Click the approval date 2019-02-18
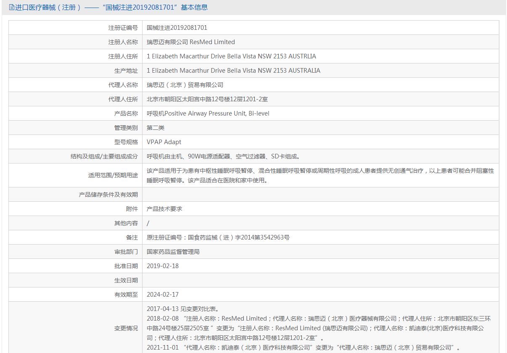Viewport: 507px width, 353px height. coord(163,266)
